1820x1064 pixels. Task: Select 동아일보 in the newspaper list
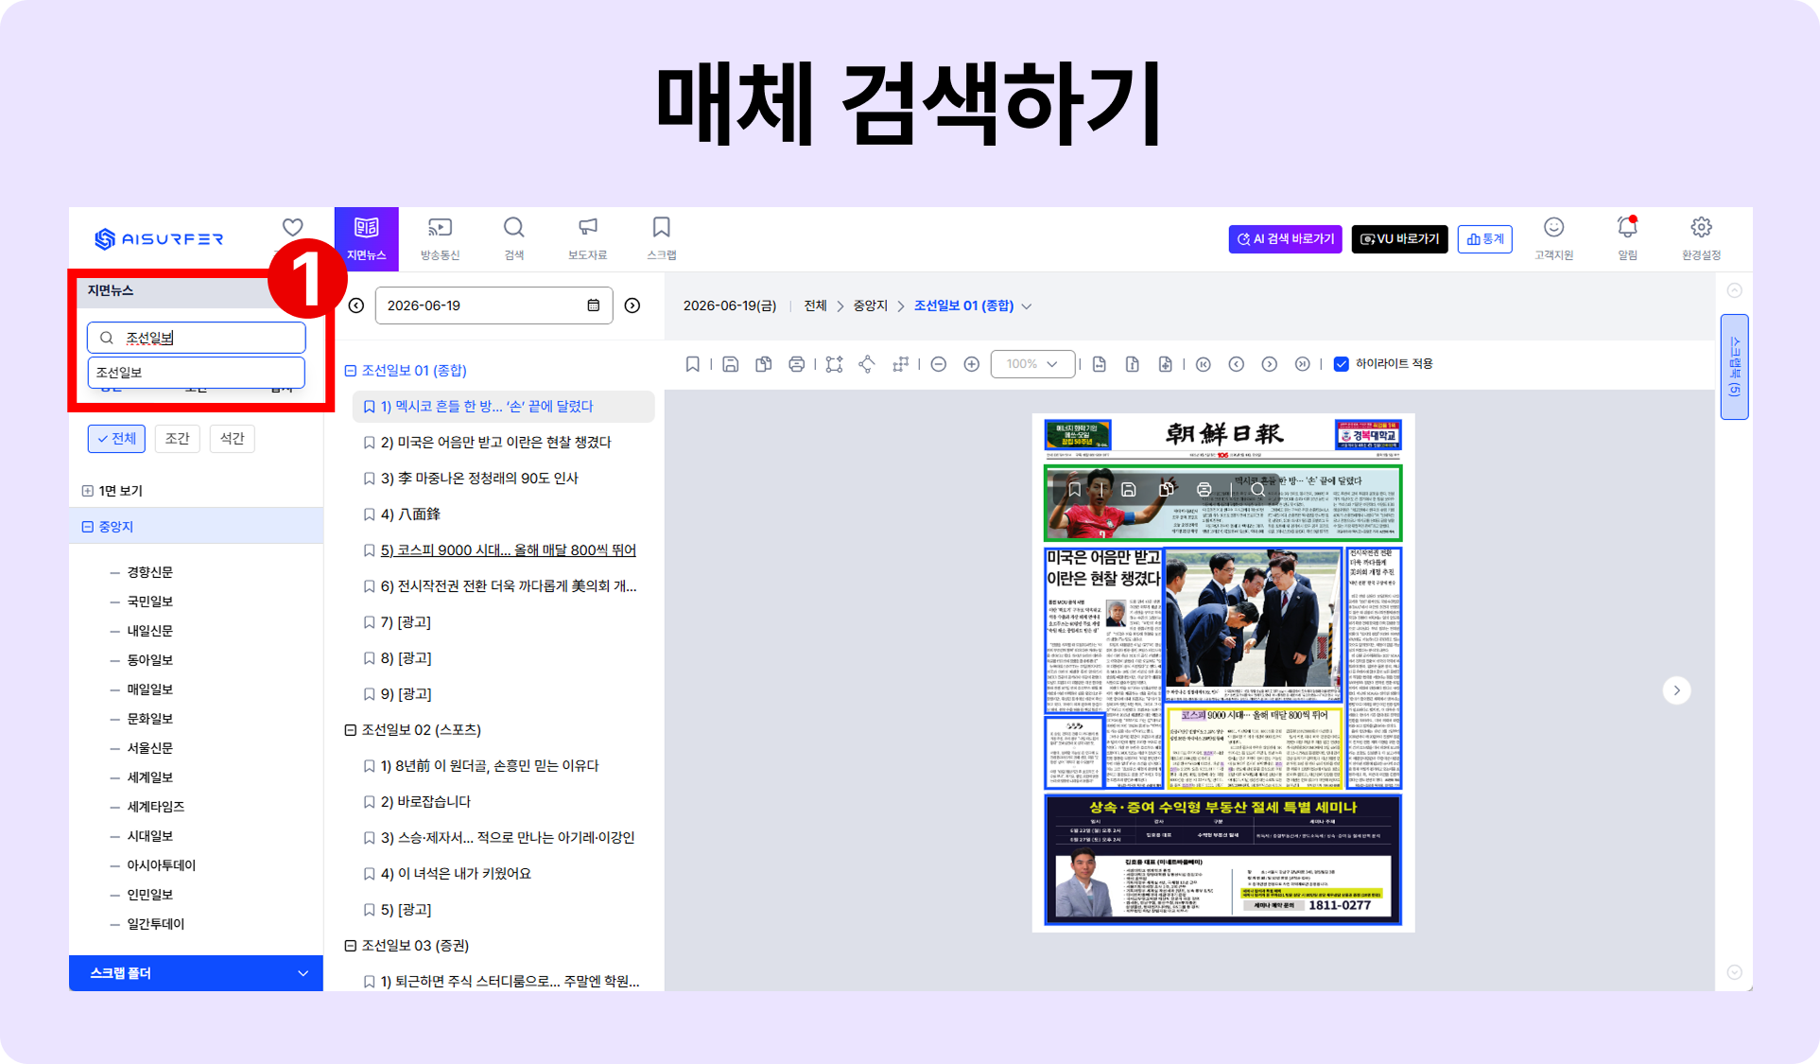(x=149, y=660)
